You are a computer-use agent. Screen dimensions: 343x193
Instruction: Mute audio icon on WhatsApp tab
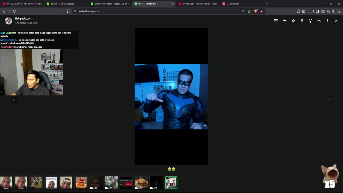(x=139, y=4)
